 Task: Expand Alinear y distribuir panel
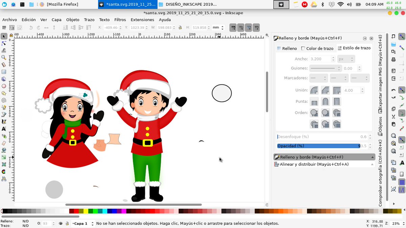pos(324,164)
